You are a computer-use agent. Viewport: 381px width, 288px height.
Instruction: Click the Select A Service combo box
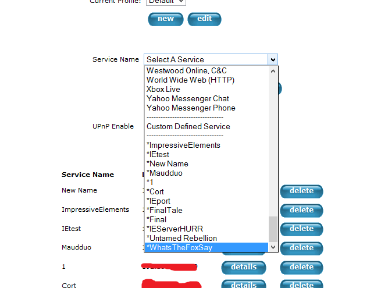(211, 59)
